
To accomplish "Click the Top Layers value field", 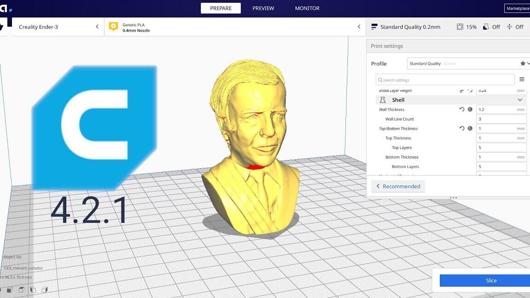I will coord(501,147).
